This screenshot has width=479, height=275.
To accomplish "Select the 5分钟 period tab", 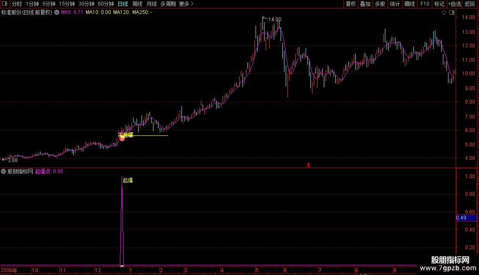I will (49, 4).
